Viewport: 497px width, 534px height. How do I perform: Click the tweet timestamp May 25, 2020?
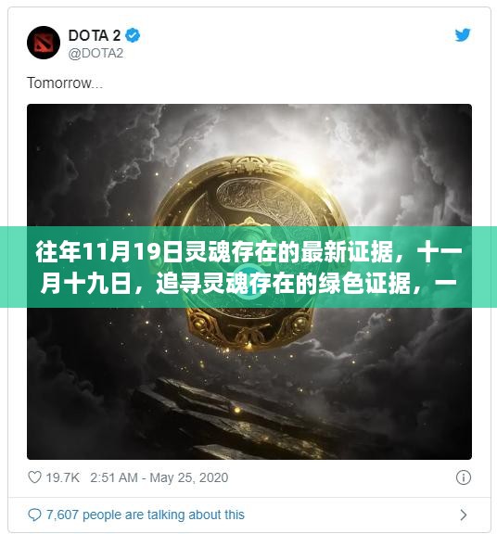[189, 477]
